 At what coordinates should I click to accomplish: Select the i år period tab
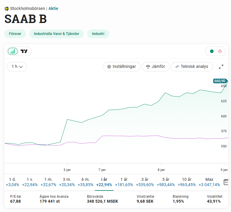click(104, 182)
